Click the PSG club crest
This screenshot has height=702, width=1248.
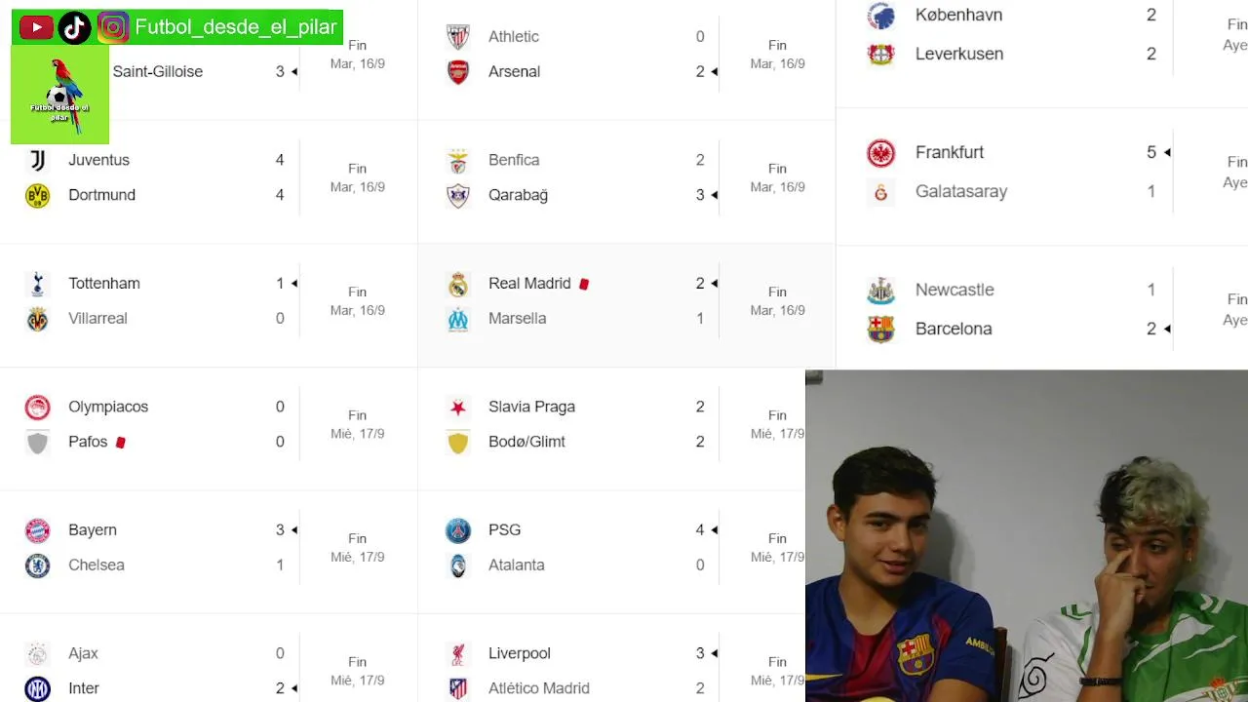point(458,530)
